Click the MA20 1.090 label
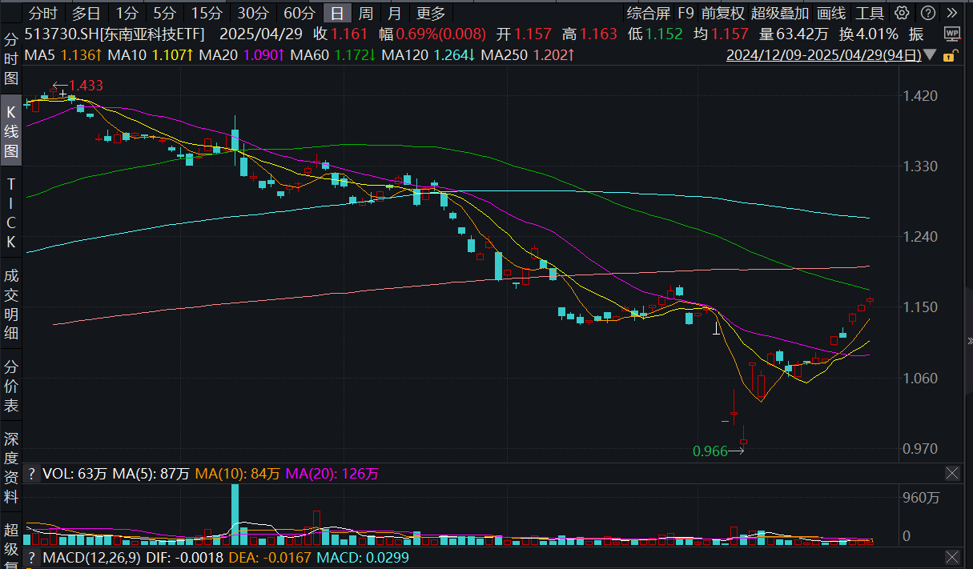Viewport: 973px width, 569px height. pyautogui.click(x=242, y=55)
